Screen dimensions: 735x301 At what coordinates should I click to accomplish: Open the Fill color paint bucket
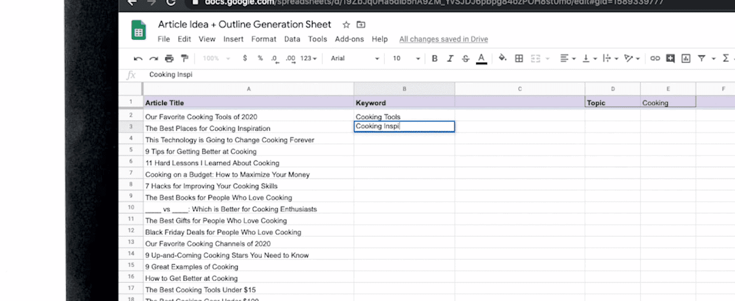[x=502, y=59]
